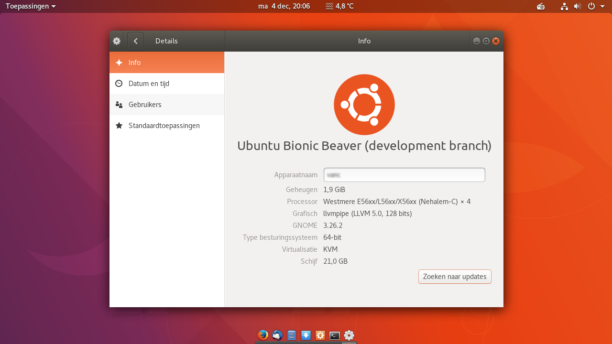The image size is (612, 344).
Task: Open the Toepassingen applications menu
Action: (x=31, y=6)
